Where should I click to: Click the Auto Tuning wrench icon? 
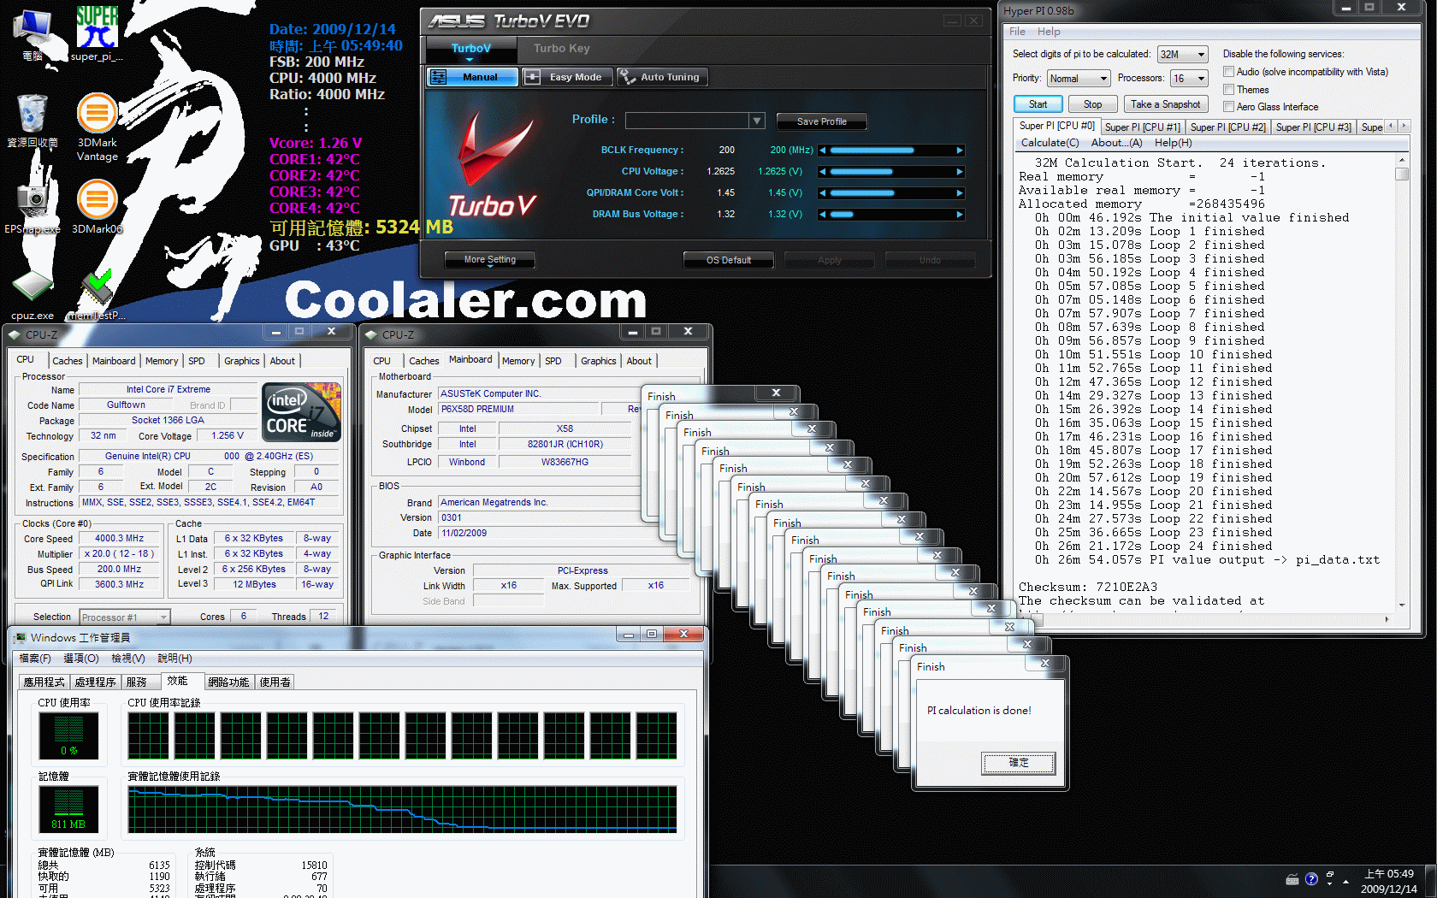click(x=628, y=77)
